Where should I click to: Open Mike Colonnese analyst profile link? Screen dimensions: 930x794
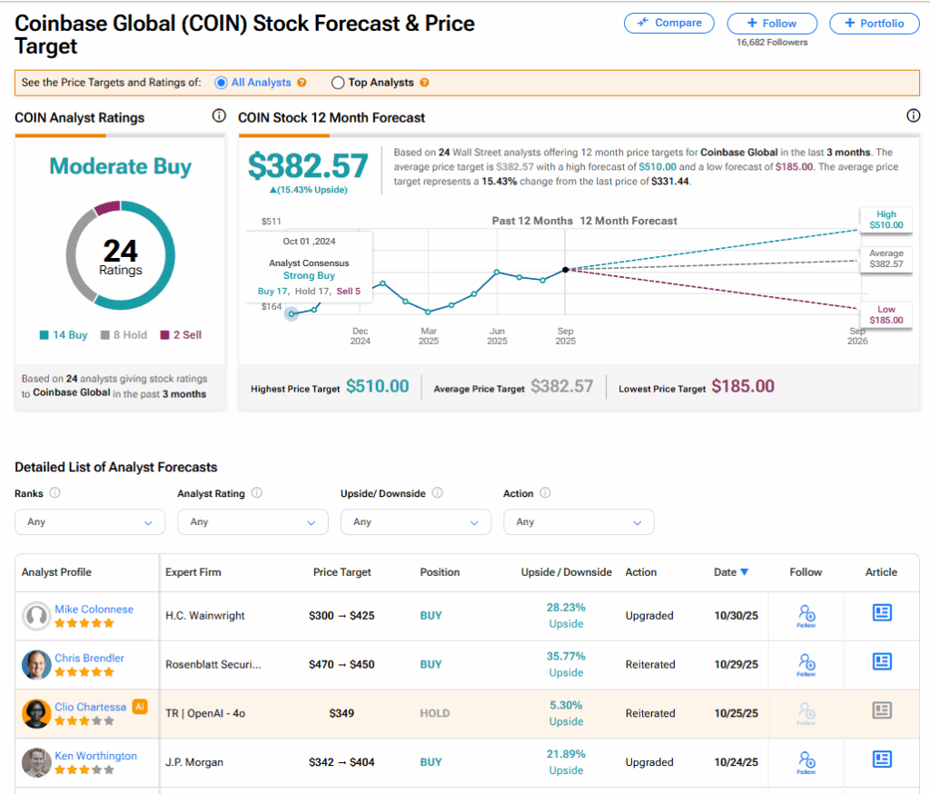click(x=94, y=609)
